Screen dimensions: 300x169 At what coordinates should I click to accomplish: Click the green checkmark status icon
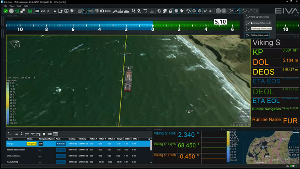point(6,11)
